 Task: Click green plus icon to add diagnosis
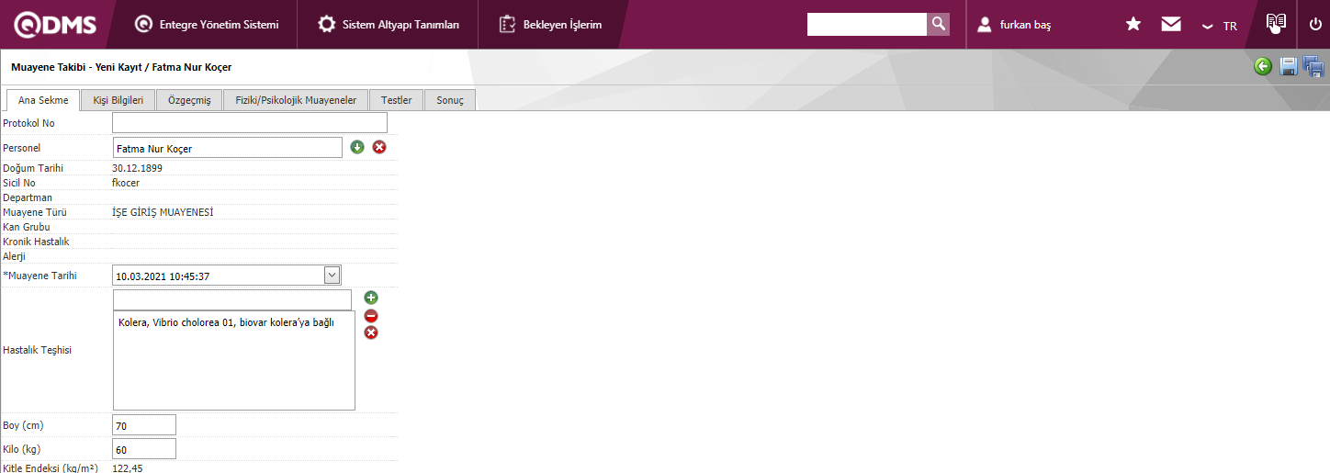pos(371,298)
